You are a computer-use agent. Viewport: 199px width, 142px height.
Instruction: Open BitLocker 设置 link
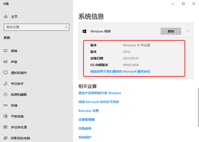(x=89, y=111)
